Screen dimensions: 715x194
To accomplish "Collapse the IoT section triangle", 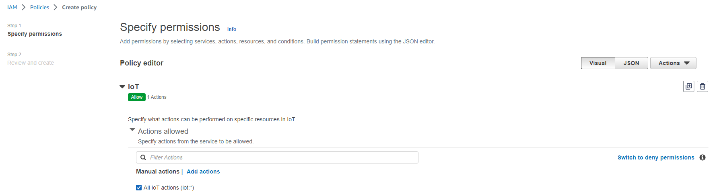I will [122, 87].
